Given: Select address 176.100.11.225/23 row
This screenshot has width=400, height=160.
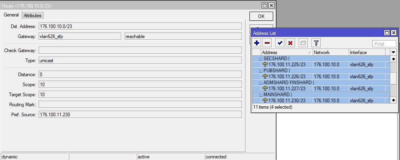Looking at the screenshot, I should (x=321, y=65).
